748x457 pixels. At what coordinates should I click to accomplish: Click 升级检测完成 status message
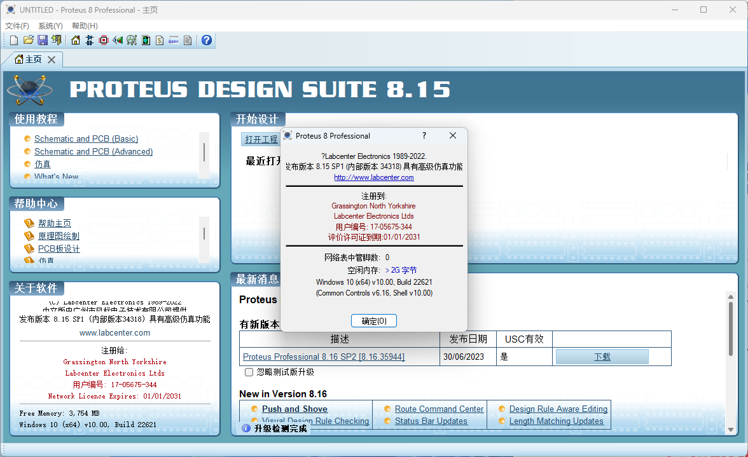[x=280, y=428]
